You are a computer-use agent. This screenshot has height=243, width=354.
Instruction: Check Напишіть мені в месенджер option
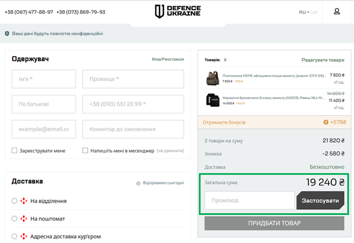(x=85, y=150)
